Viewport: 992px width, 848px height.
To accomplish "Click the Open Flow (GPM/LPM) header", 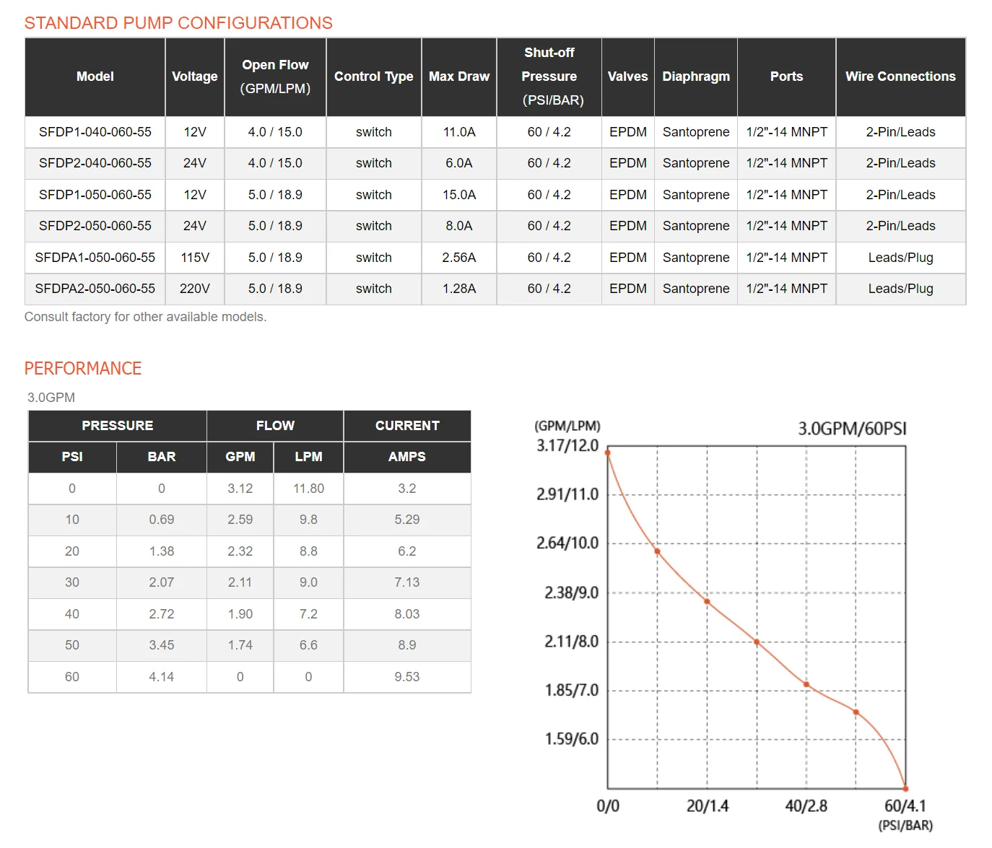I will [x=275, y=77].
